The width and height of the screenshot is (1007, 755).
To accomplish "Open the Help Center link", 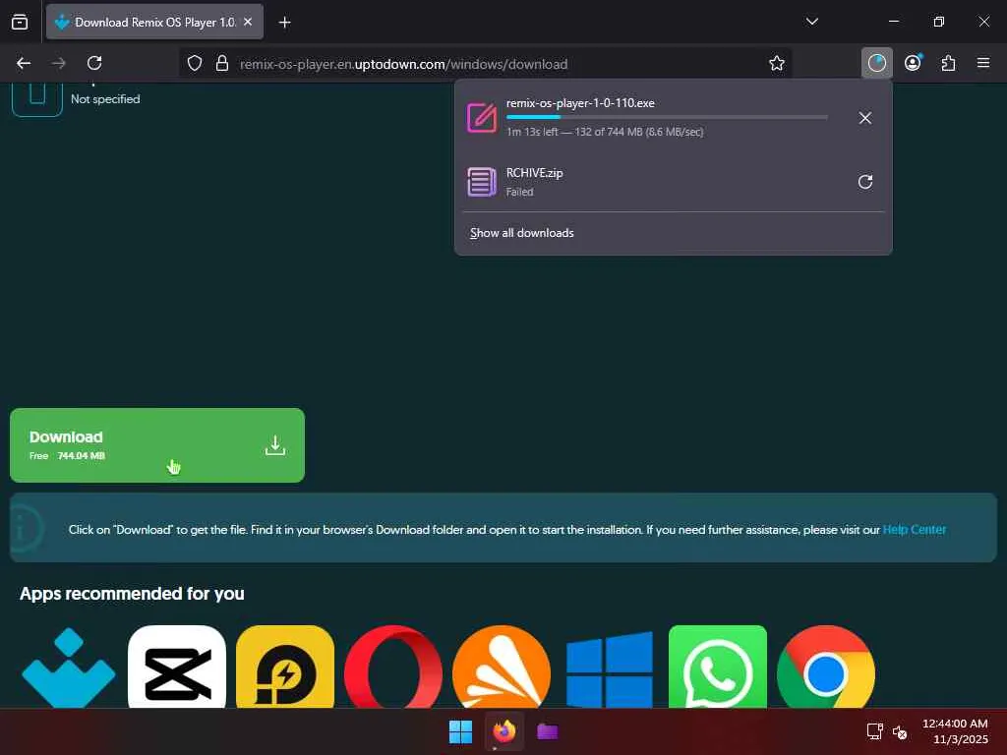I will click(915, 530).
